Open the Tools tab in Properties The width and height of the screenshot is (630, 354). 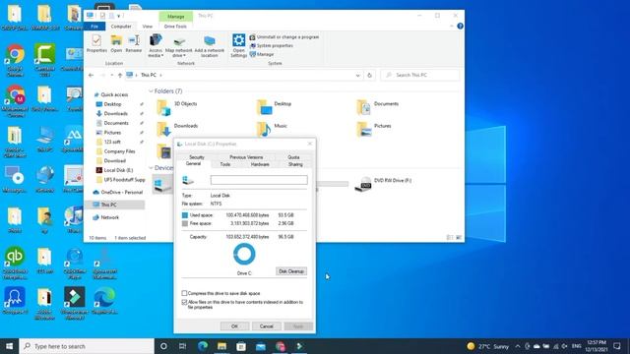[225, 164]
